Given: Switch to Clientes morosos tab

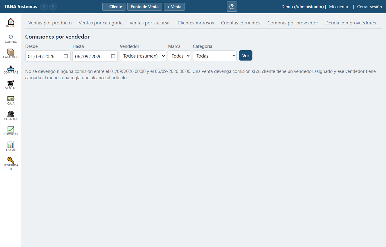Looking at the screenshot, I should 196,23.
